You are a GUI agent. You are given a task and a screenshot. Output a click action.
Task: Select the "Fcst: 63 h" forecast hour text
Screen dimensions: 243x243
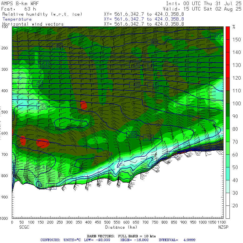tap(18, 9)
